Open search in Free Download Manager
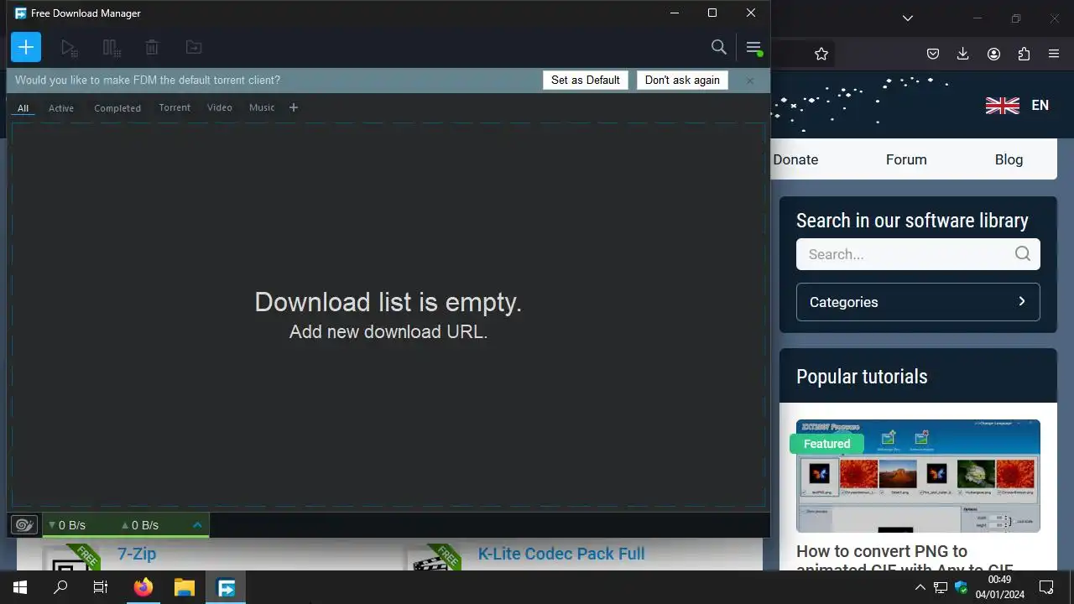The width and height of the screenshot is (1074, 604). (x=719, y=47)
